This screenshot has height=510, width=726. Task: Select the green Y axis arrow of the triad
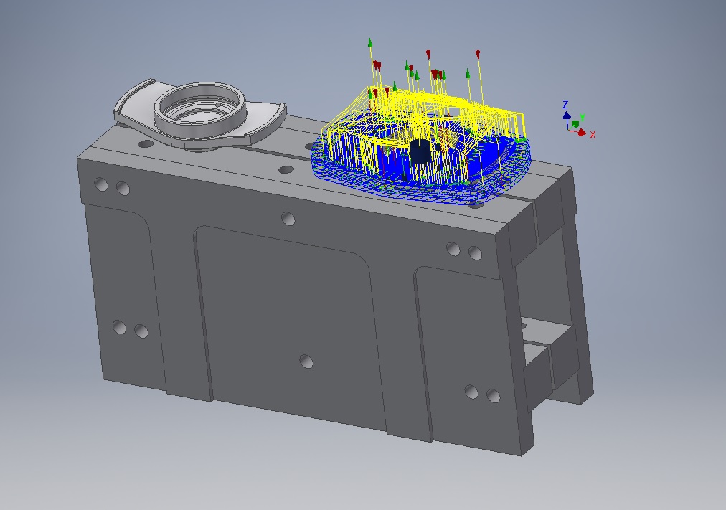click(576, 123)
